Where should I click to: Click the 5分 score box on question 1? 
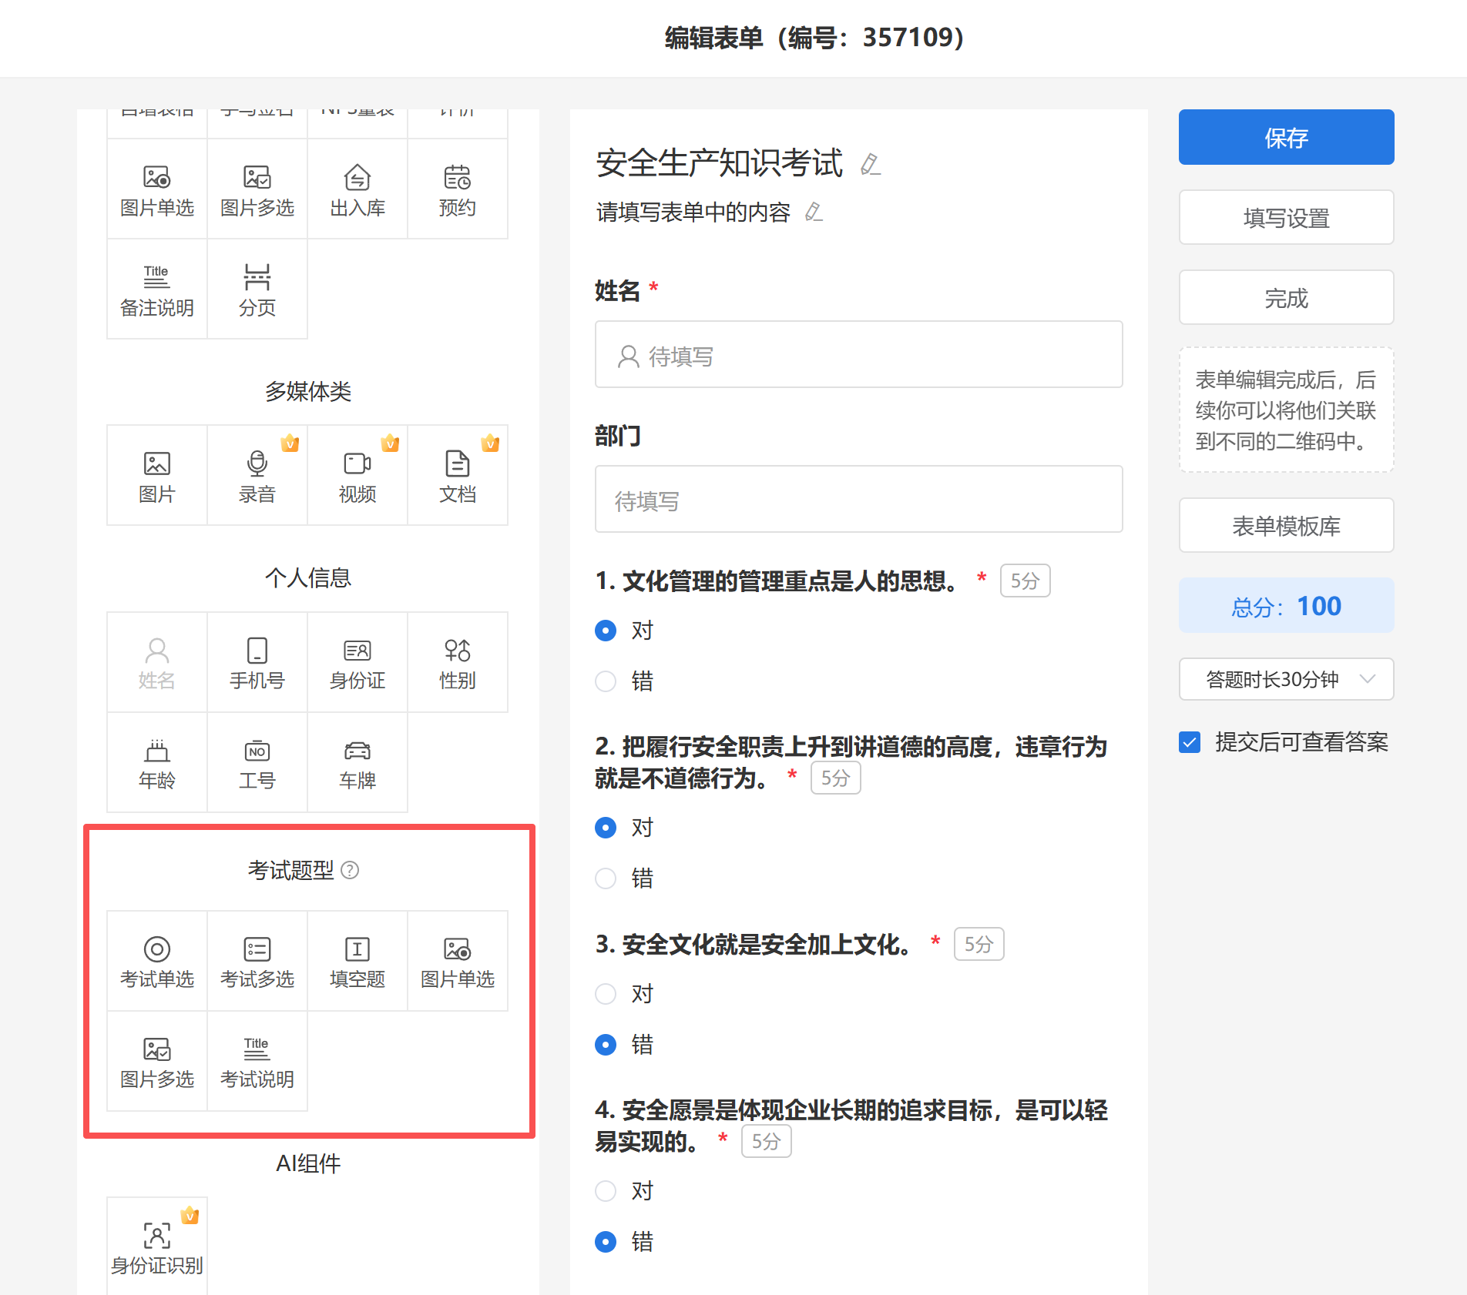tap(1025, 581)
